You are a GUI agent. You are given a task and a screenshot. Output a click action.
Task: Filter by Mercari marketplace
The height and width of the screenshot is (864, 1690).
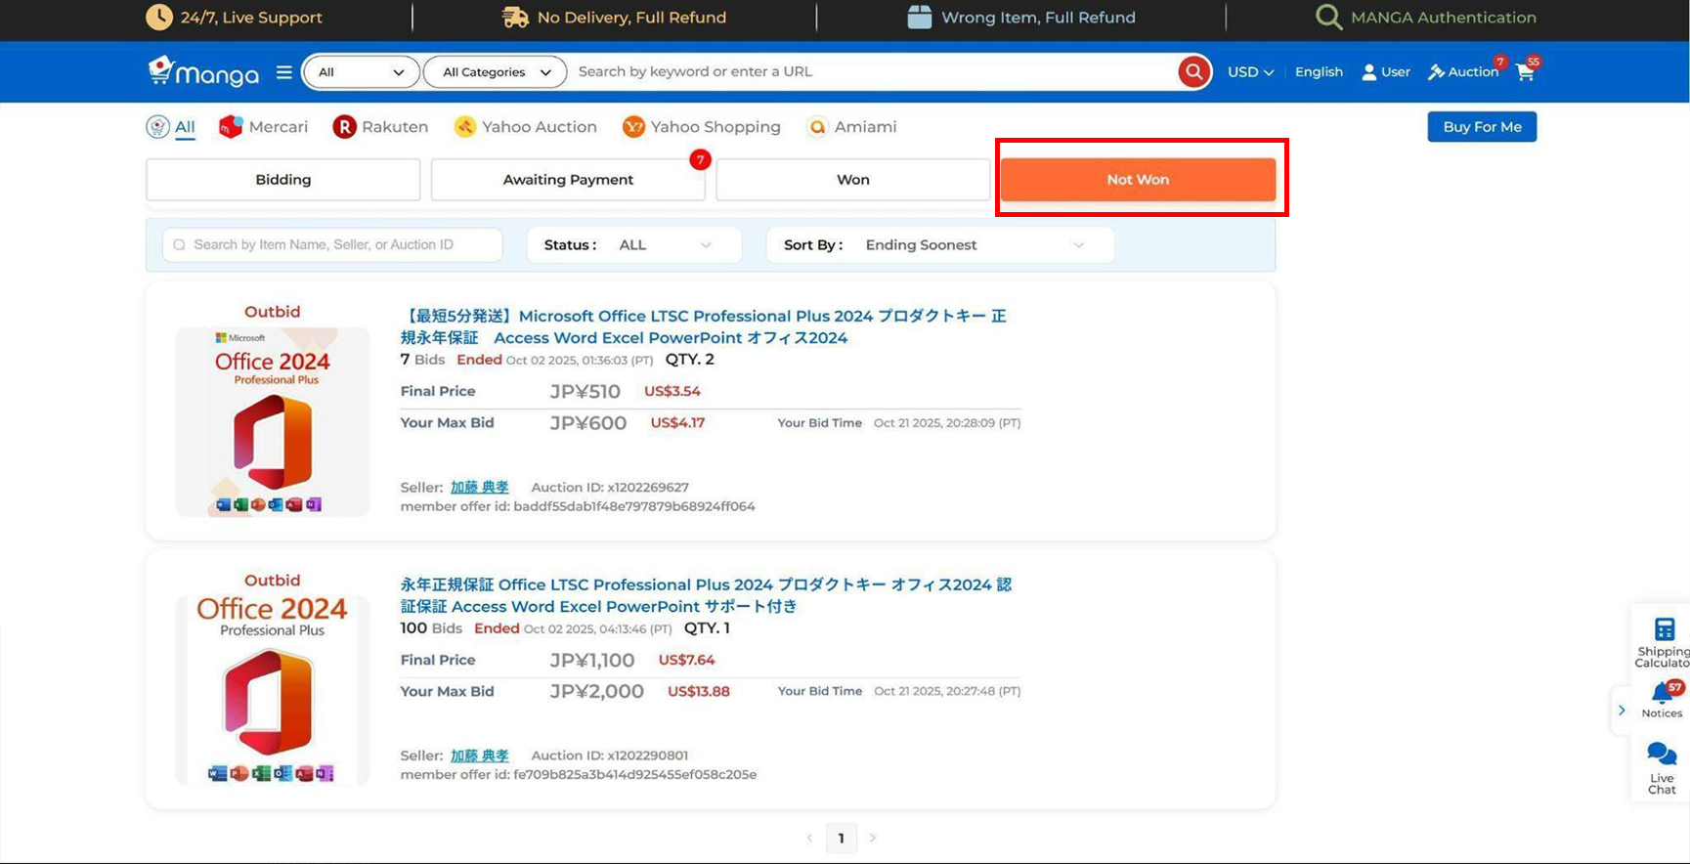pyautogui.click(x=263, y=127)
